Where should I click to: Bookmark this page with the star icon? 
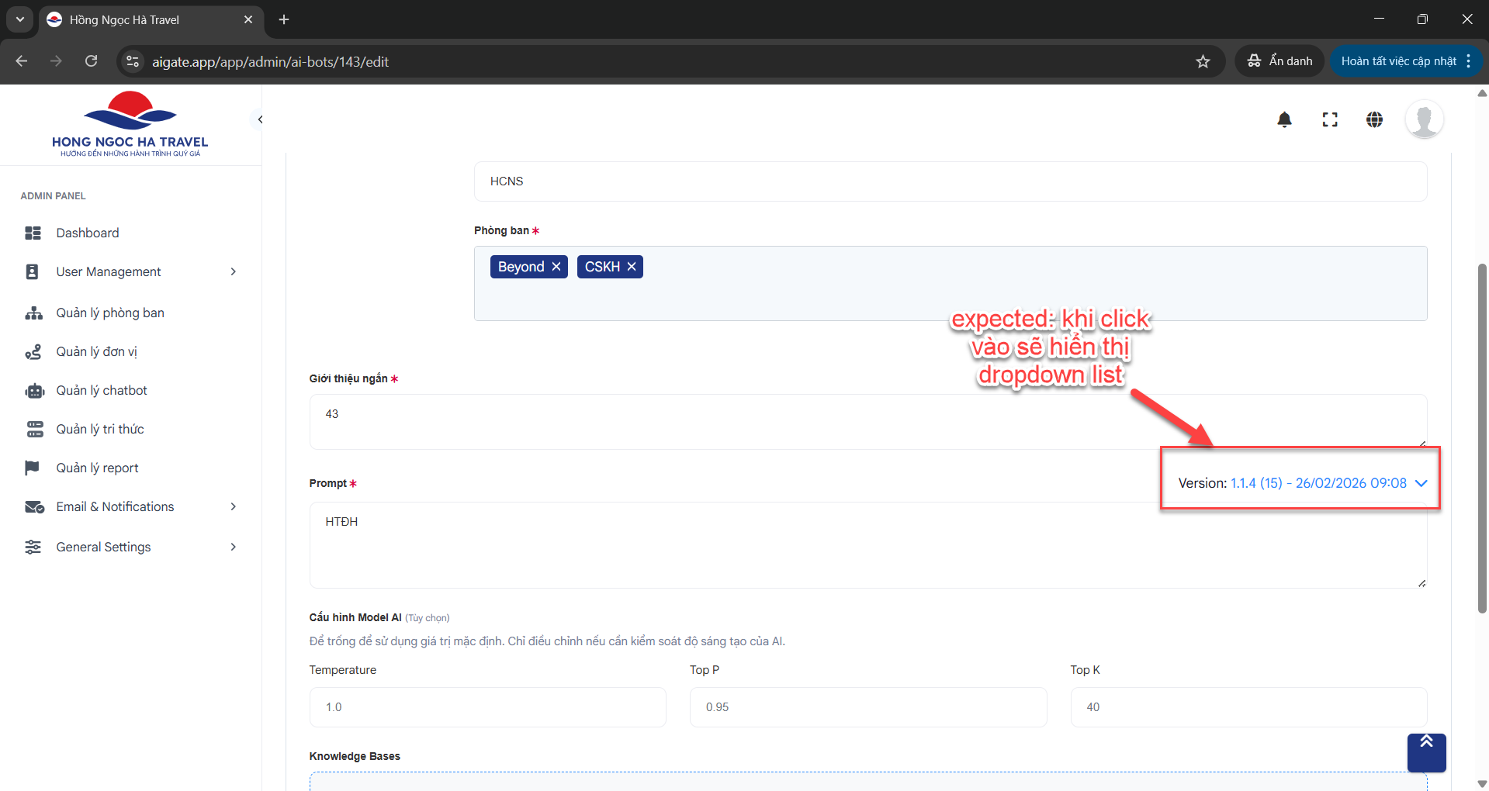[1203, 61]
